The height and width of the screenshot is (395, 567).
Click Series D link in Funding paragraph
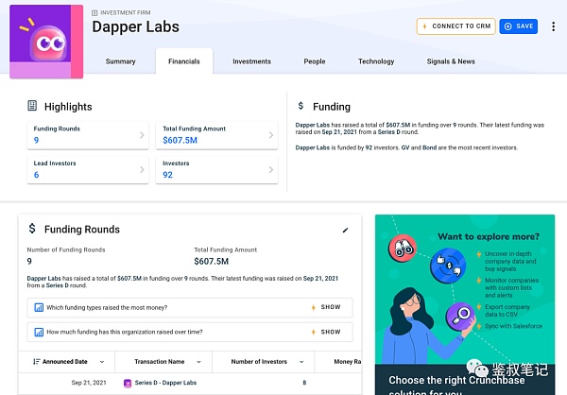click(388, 132)
